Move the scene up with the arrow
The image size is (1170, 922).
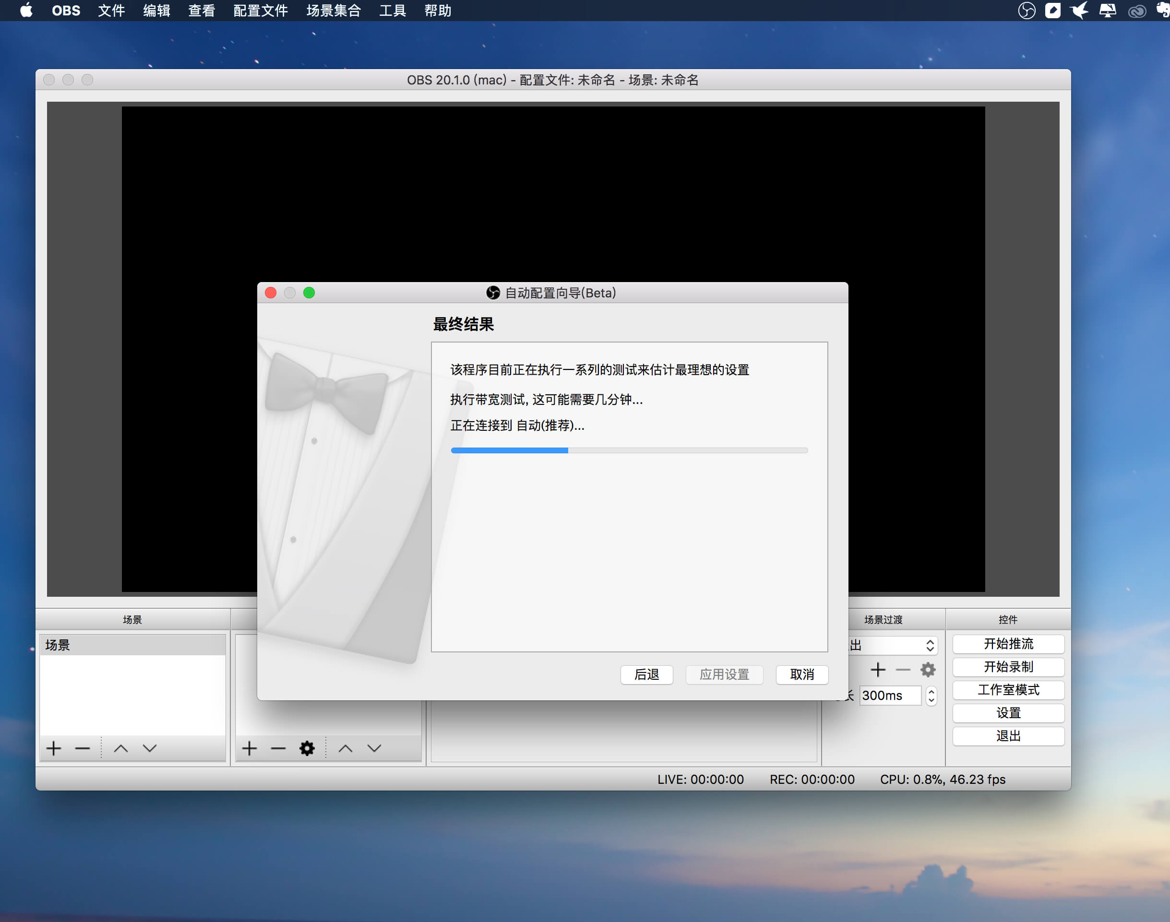click(x=121, y=748)
